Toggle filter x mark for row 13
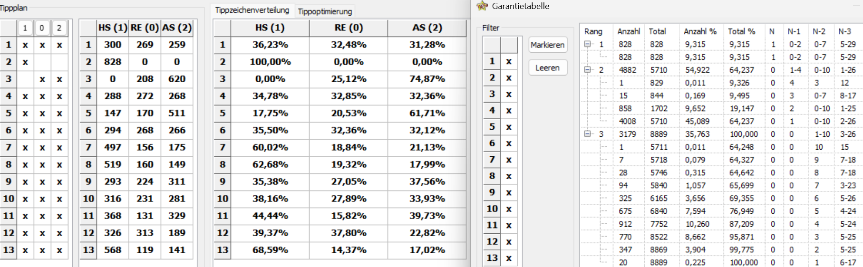 pyautogui.click(x=509, y=258)
